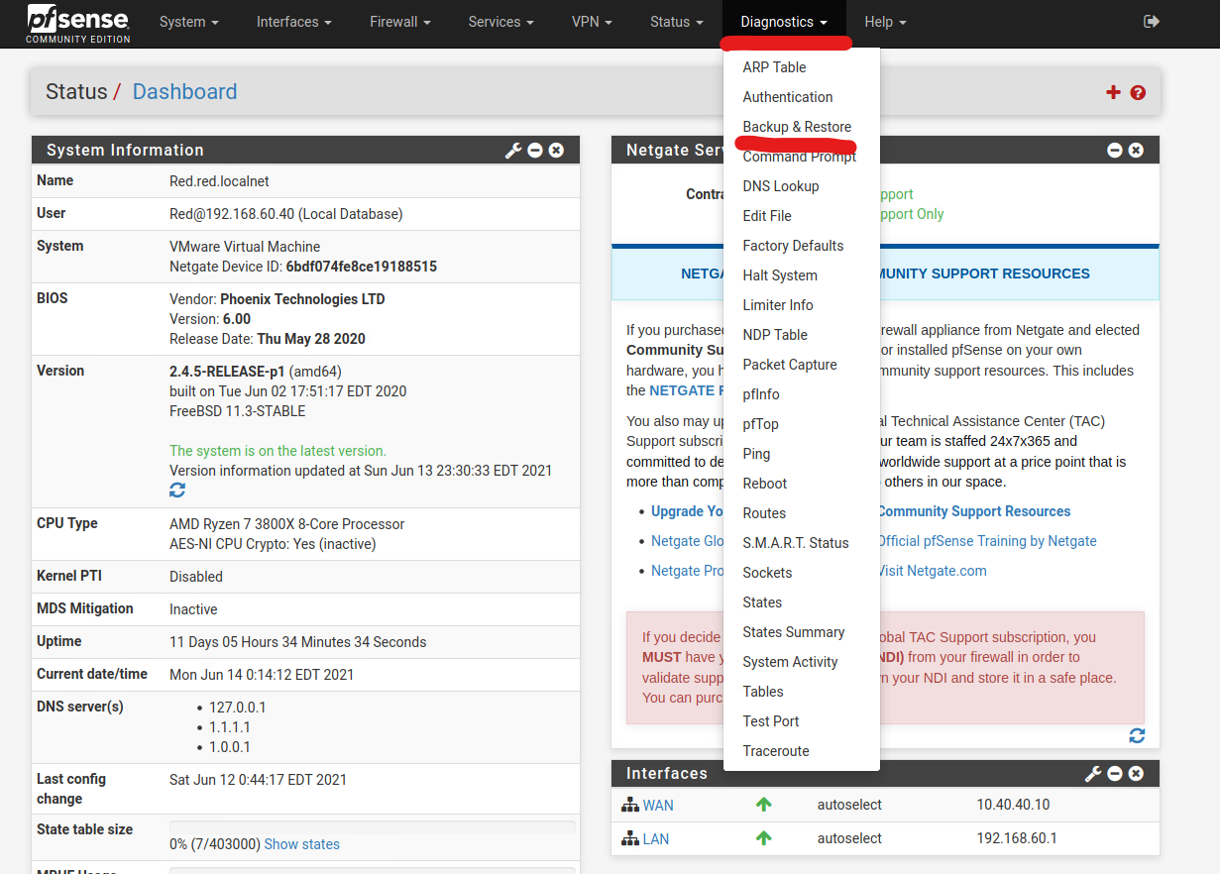1220x874 pixels.
Task: Collapse the Netgate Services widget minus icon
Action: point(1115,151)
